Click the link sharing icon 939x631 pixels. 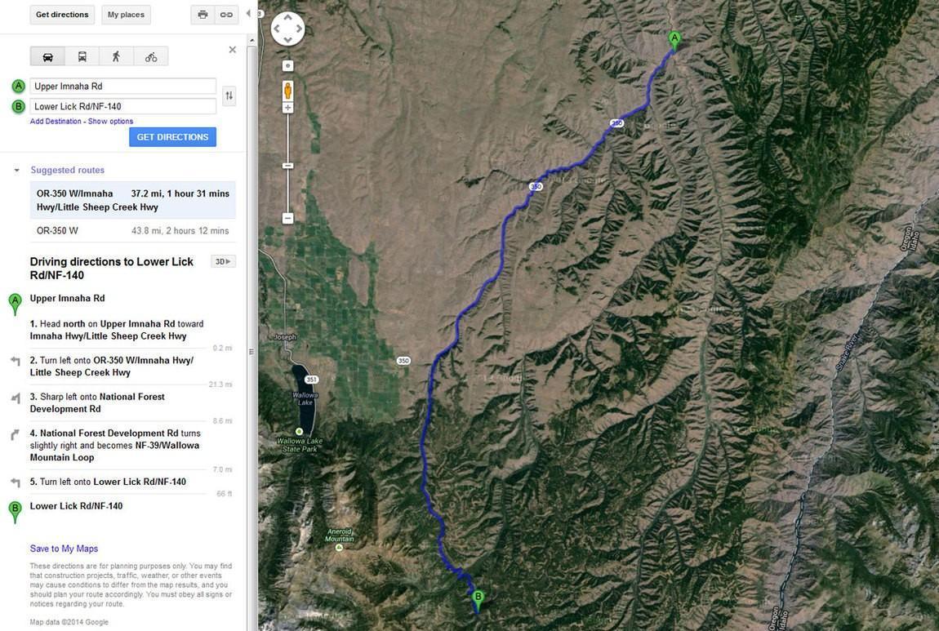point(225,15)
